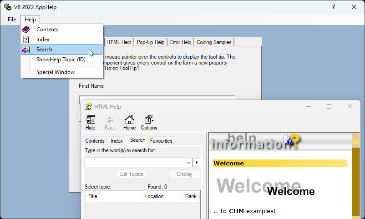This screenshot has width=365, height=219.
Task: Click the question mark help button in title bar
Action: tap(334, 7)
